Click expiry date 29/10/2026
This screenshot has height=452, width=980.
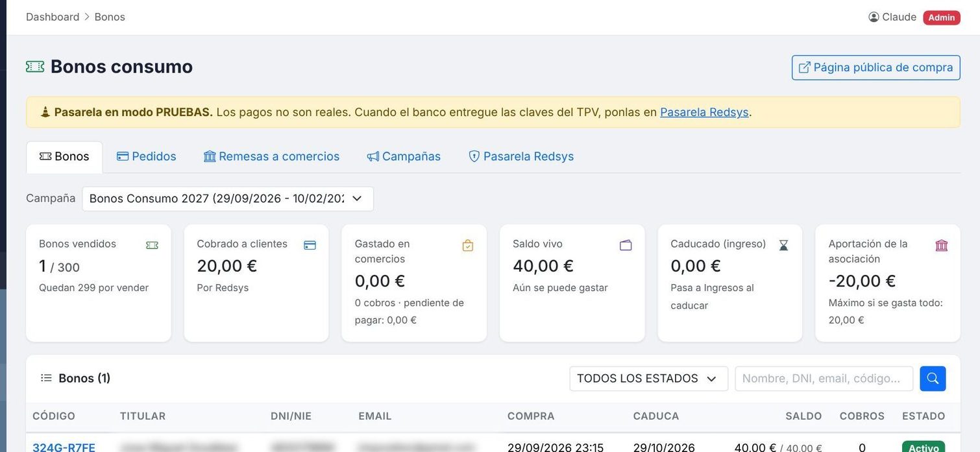pos(664,447)
